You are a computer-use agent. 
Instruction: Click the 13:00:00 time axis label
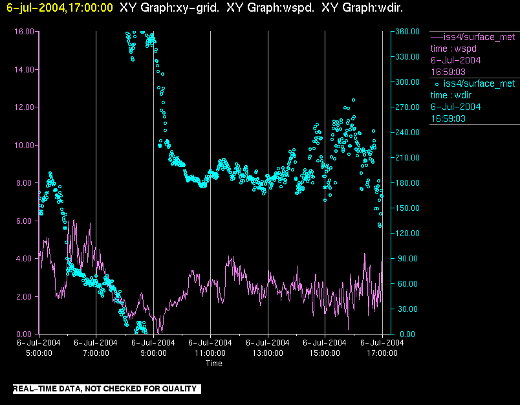click(268, 353)
